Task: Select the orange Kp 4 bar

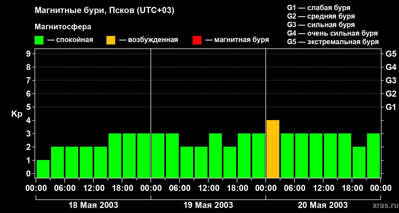Action: pos(273,149)
